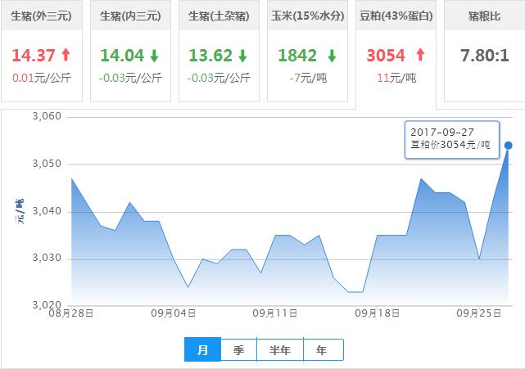Click the 14.37 price value
This screenshot has width=525, height=369.
coord(34,56)
